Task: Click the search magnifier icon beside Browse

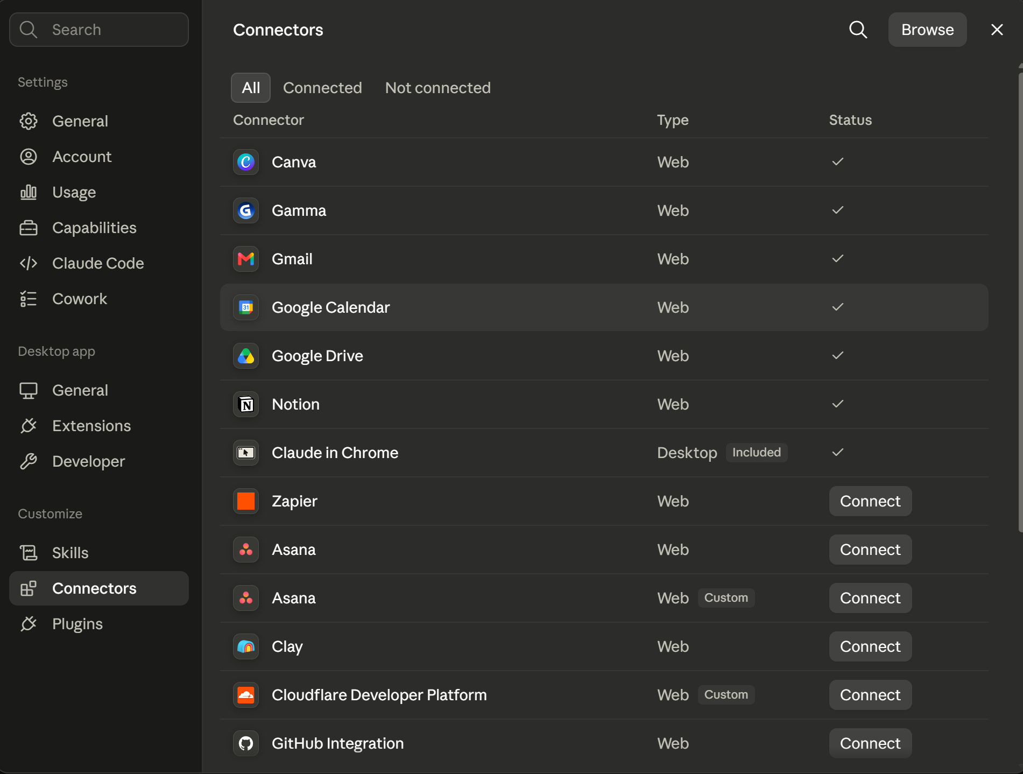Action: click(858, 30)
